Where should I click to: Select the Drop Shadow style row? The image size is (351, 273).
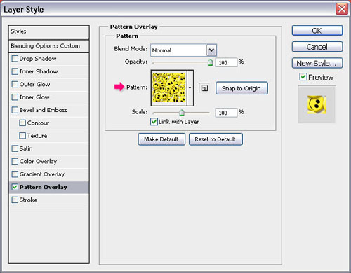[x=49, y=59]
